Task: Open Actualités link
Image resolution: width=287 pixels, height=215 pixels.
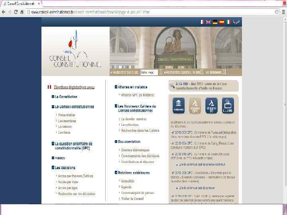Action: click(128, 181)
